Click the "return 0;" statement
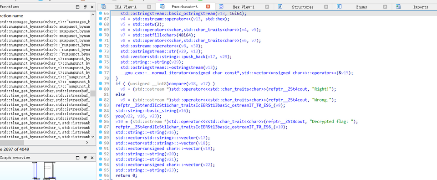Viewport: 437px width, 180px height. 127,175
